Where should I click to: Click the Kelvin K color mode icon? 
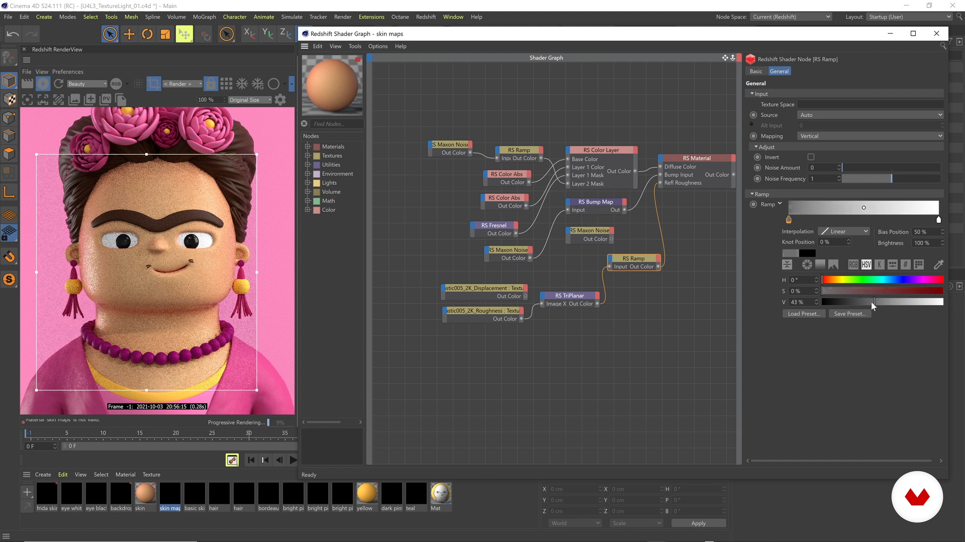coord(879,264)
